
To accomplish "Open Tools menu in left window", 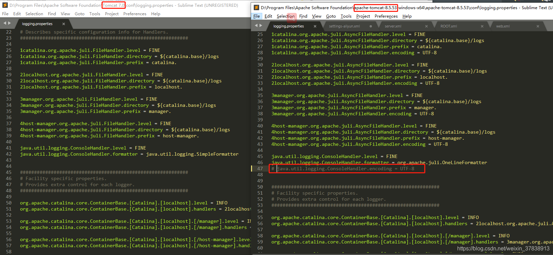I will tap(95, 14).
